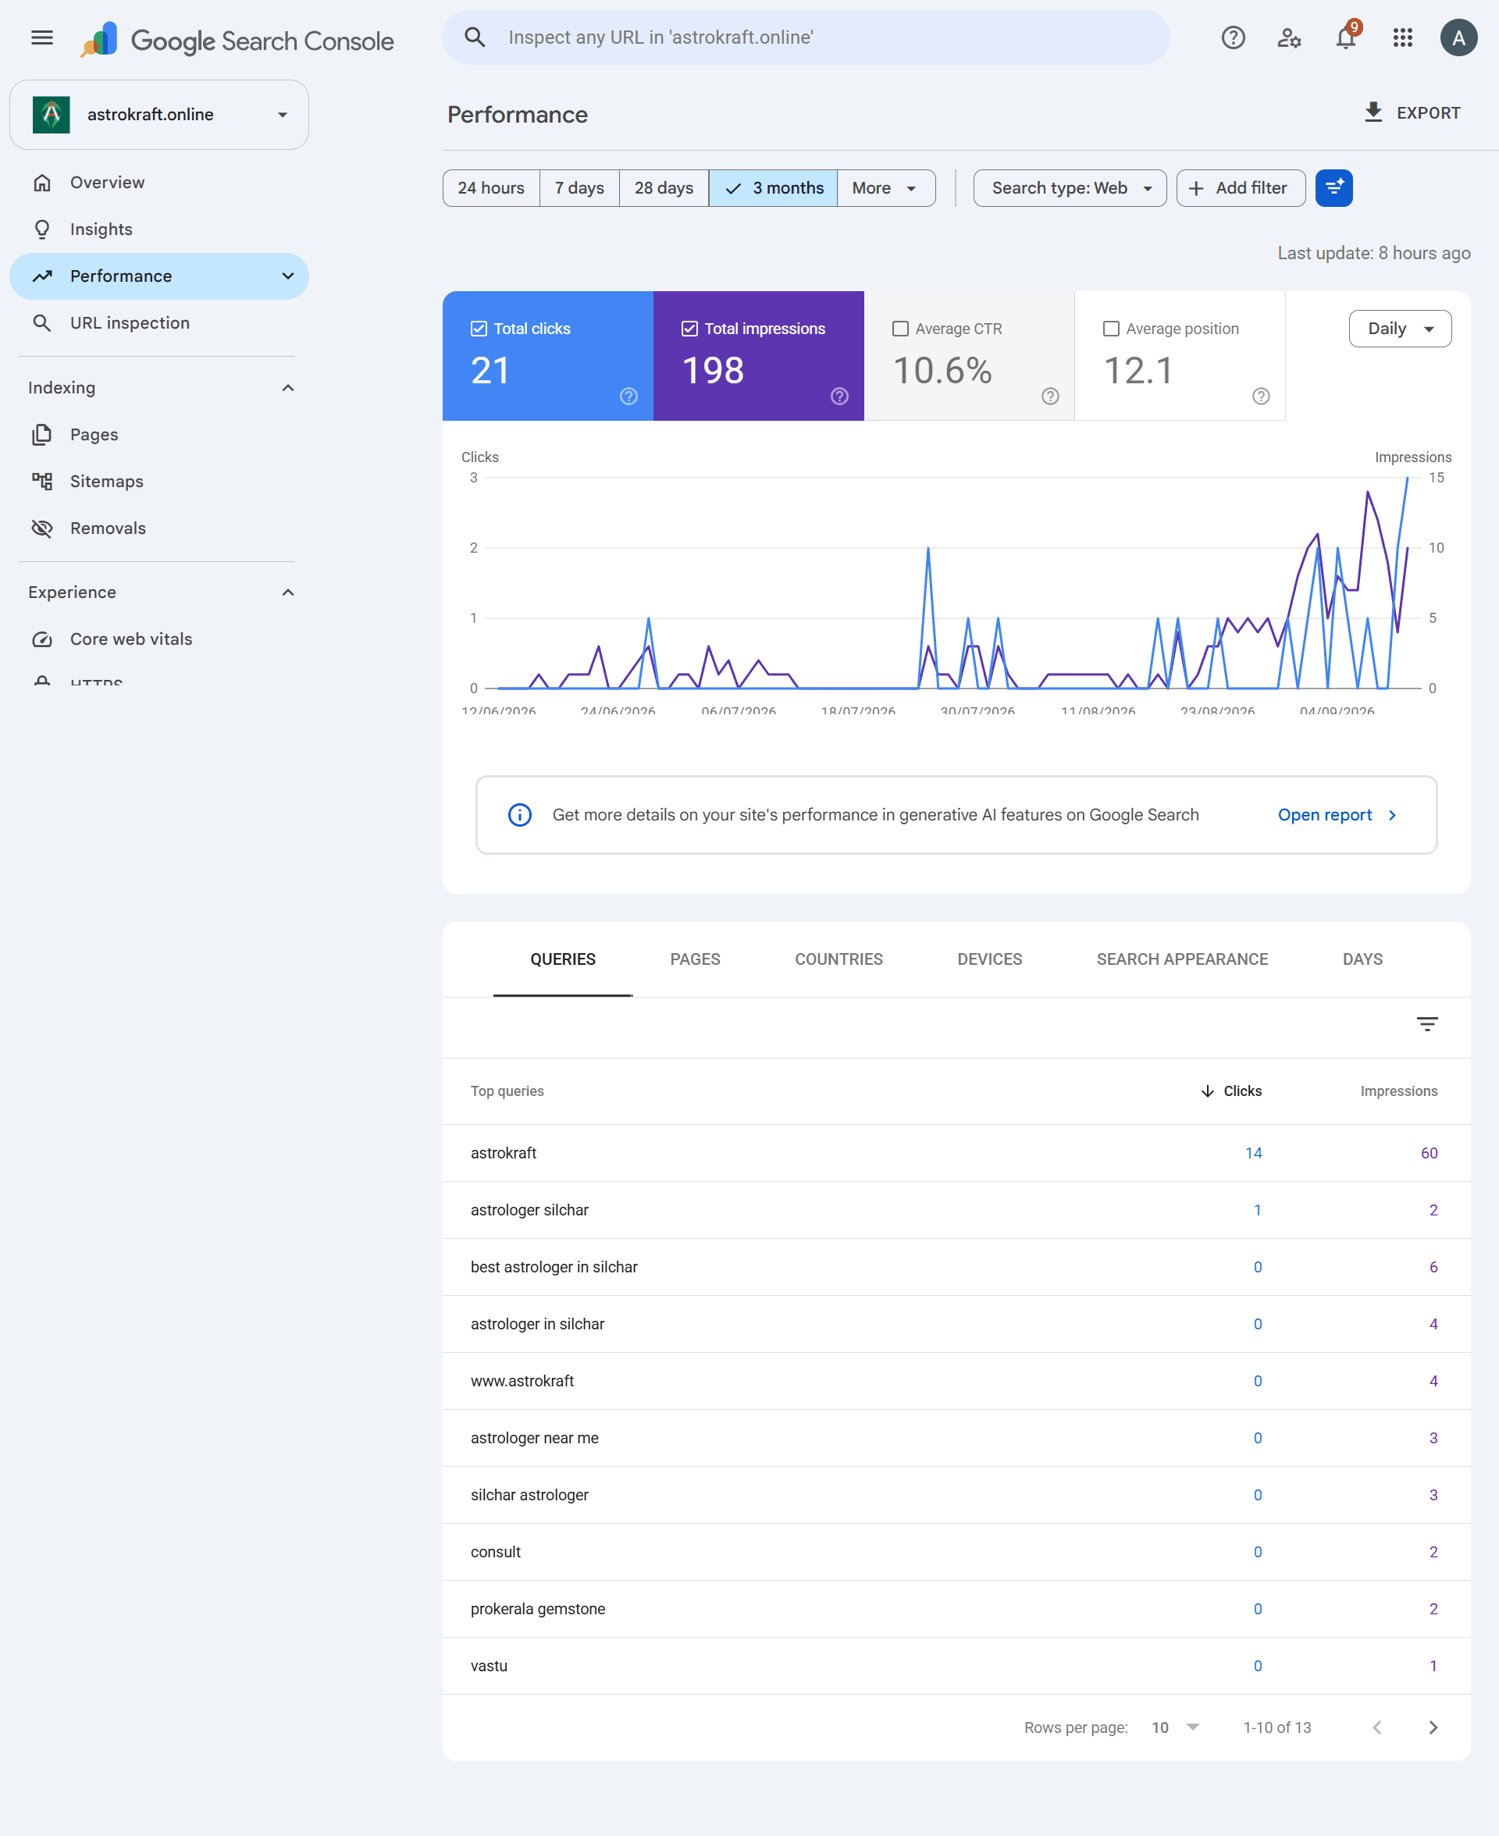Screen dimensions: 1499x1836
Task: Switch to the Days tab
Action: point(1362,959)
